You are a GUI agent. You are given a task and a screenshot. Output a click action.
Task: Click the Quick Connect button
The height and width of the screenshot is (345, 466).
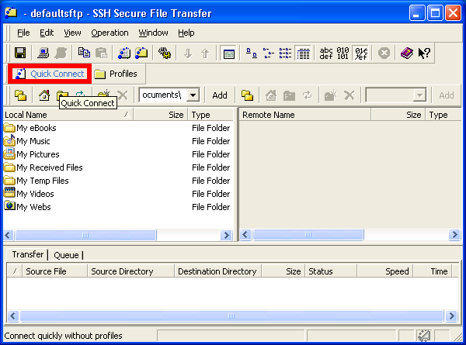(50, 74)
